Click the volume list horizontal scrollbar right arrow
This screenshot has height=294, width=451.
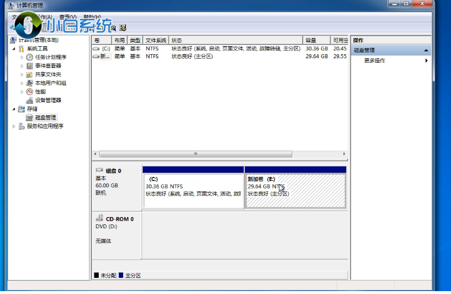coord(345,154)
